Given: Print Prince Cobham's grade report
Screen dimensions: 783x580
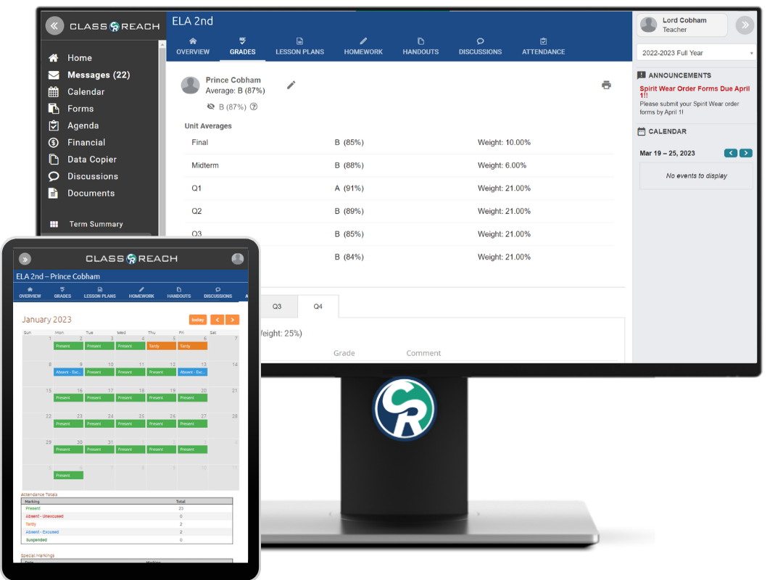Looking at the screenshot, I should pos(607,85).
